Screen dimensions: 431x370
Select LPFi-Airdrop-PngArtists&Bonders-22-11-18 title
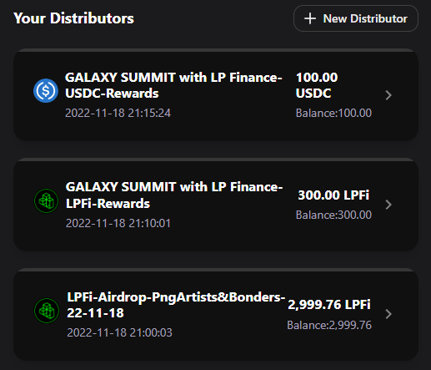(x=176, y=305)
